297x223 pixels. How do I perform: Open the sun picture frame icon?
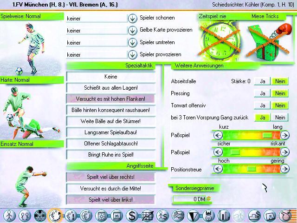click(x=101, y=216)
